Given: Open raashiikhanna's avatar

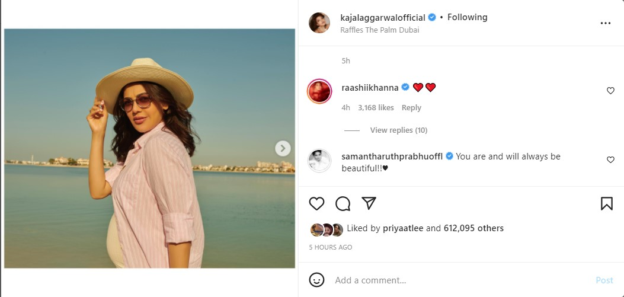Looking at the screenshot, I should [x=319, y=91].
